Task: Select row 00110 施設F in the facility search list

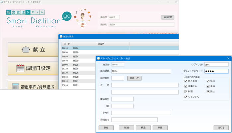Action: point(79,69)
